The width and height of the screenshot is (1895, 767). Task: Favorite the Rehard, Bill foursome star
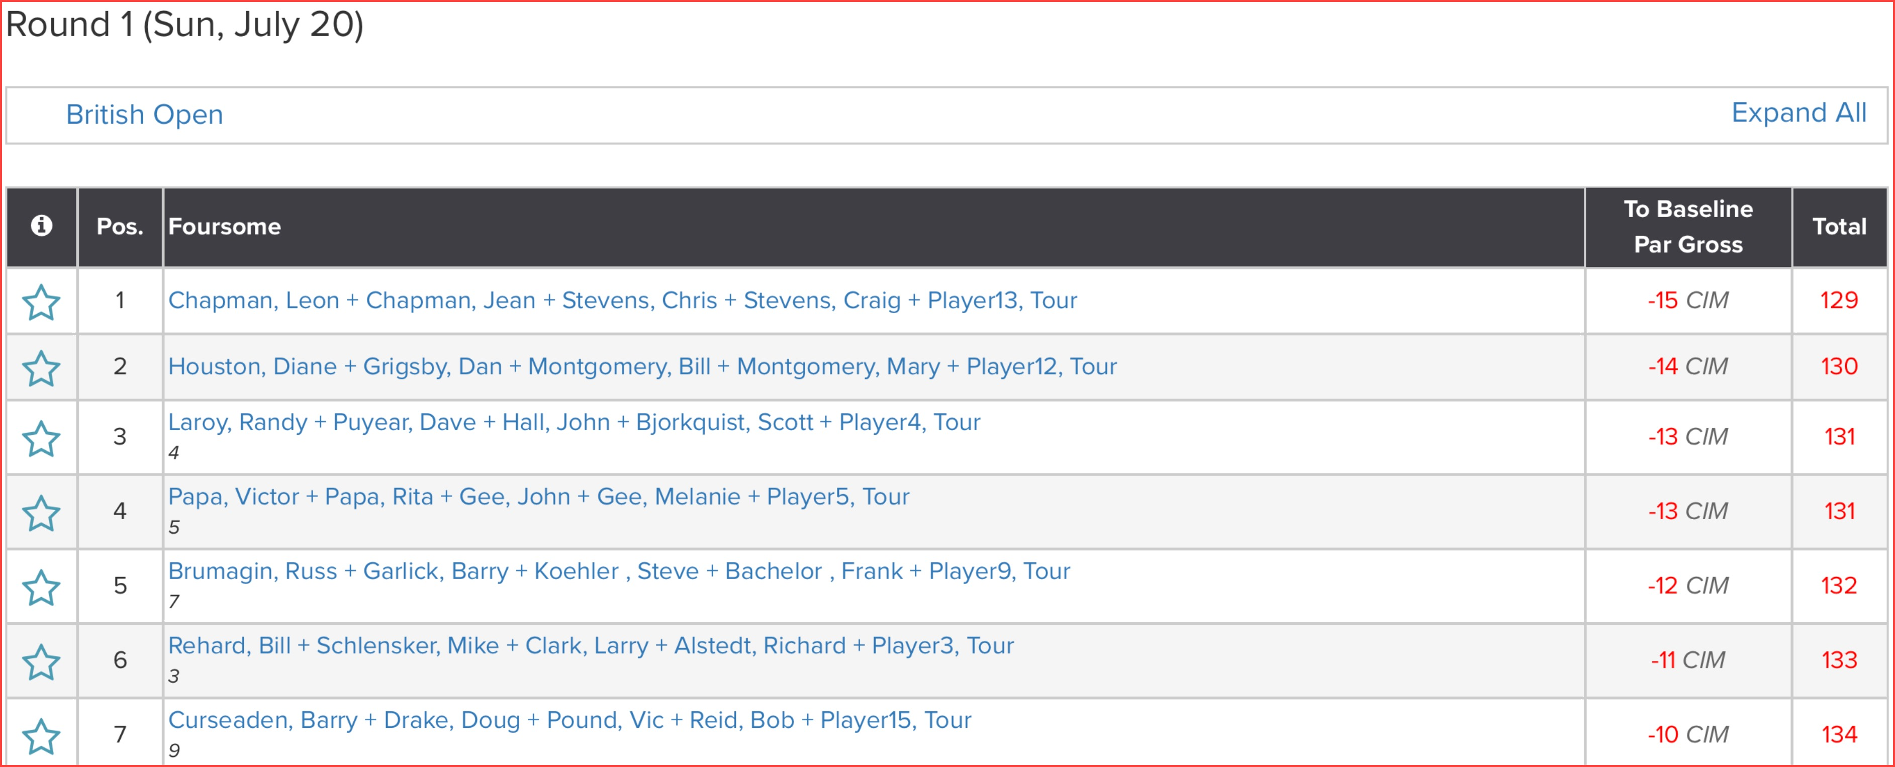click(41, 661)
